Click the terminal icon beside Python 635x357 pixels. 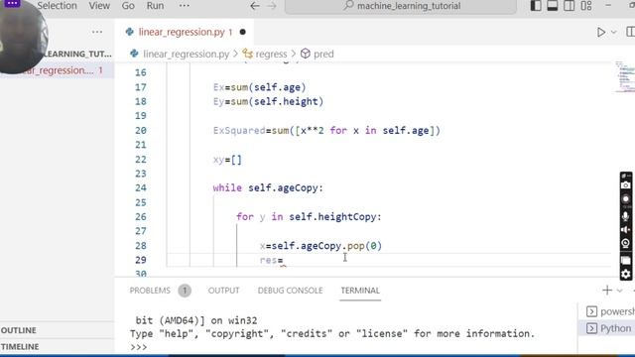click(x=591, y=328)
